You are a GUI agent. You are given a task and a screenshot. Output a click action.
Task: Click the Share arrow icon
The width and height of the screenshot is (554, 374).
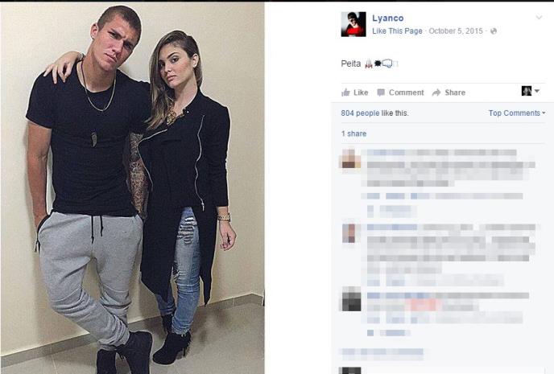pos(436,92)
